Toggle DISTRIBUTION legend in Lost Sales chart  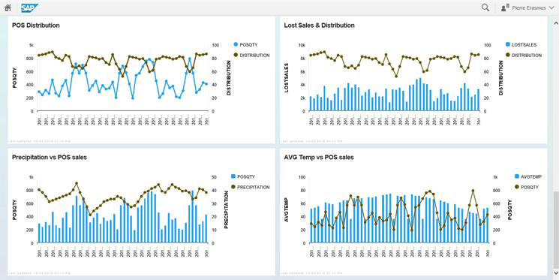click(x=523, y=56)
